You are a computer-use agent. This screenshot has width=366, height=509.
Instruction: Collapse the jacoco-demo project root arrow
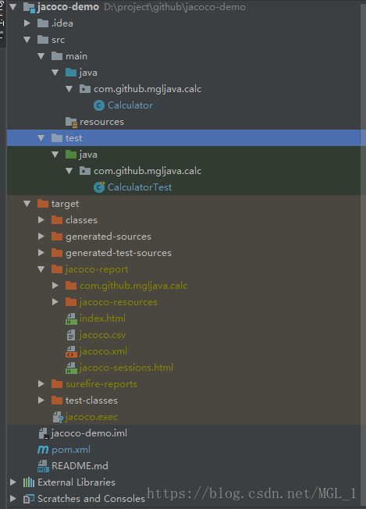[13, 7]
